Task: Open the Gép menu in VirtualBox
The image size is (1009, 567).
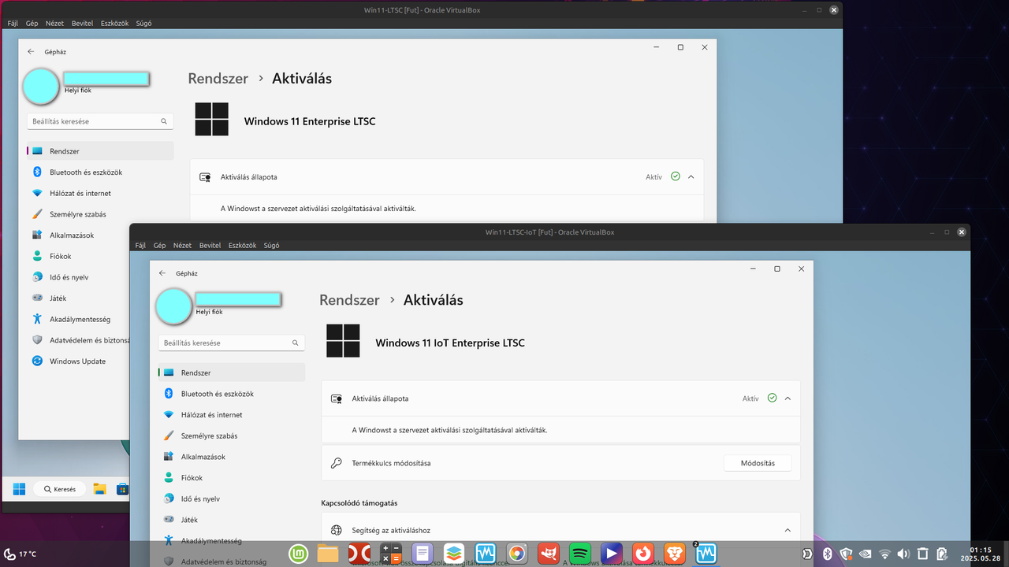Action: click(159, 245)
